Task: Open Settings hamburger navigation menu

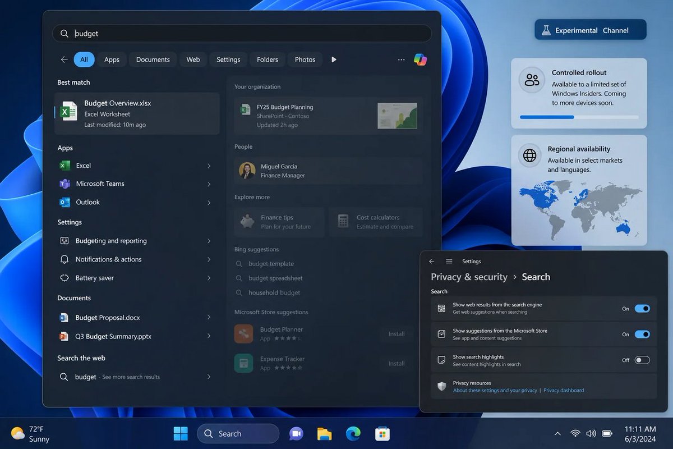Action: coord(449,262)
